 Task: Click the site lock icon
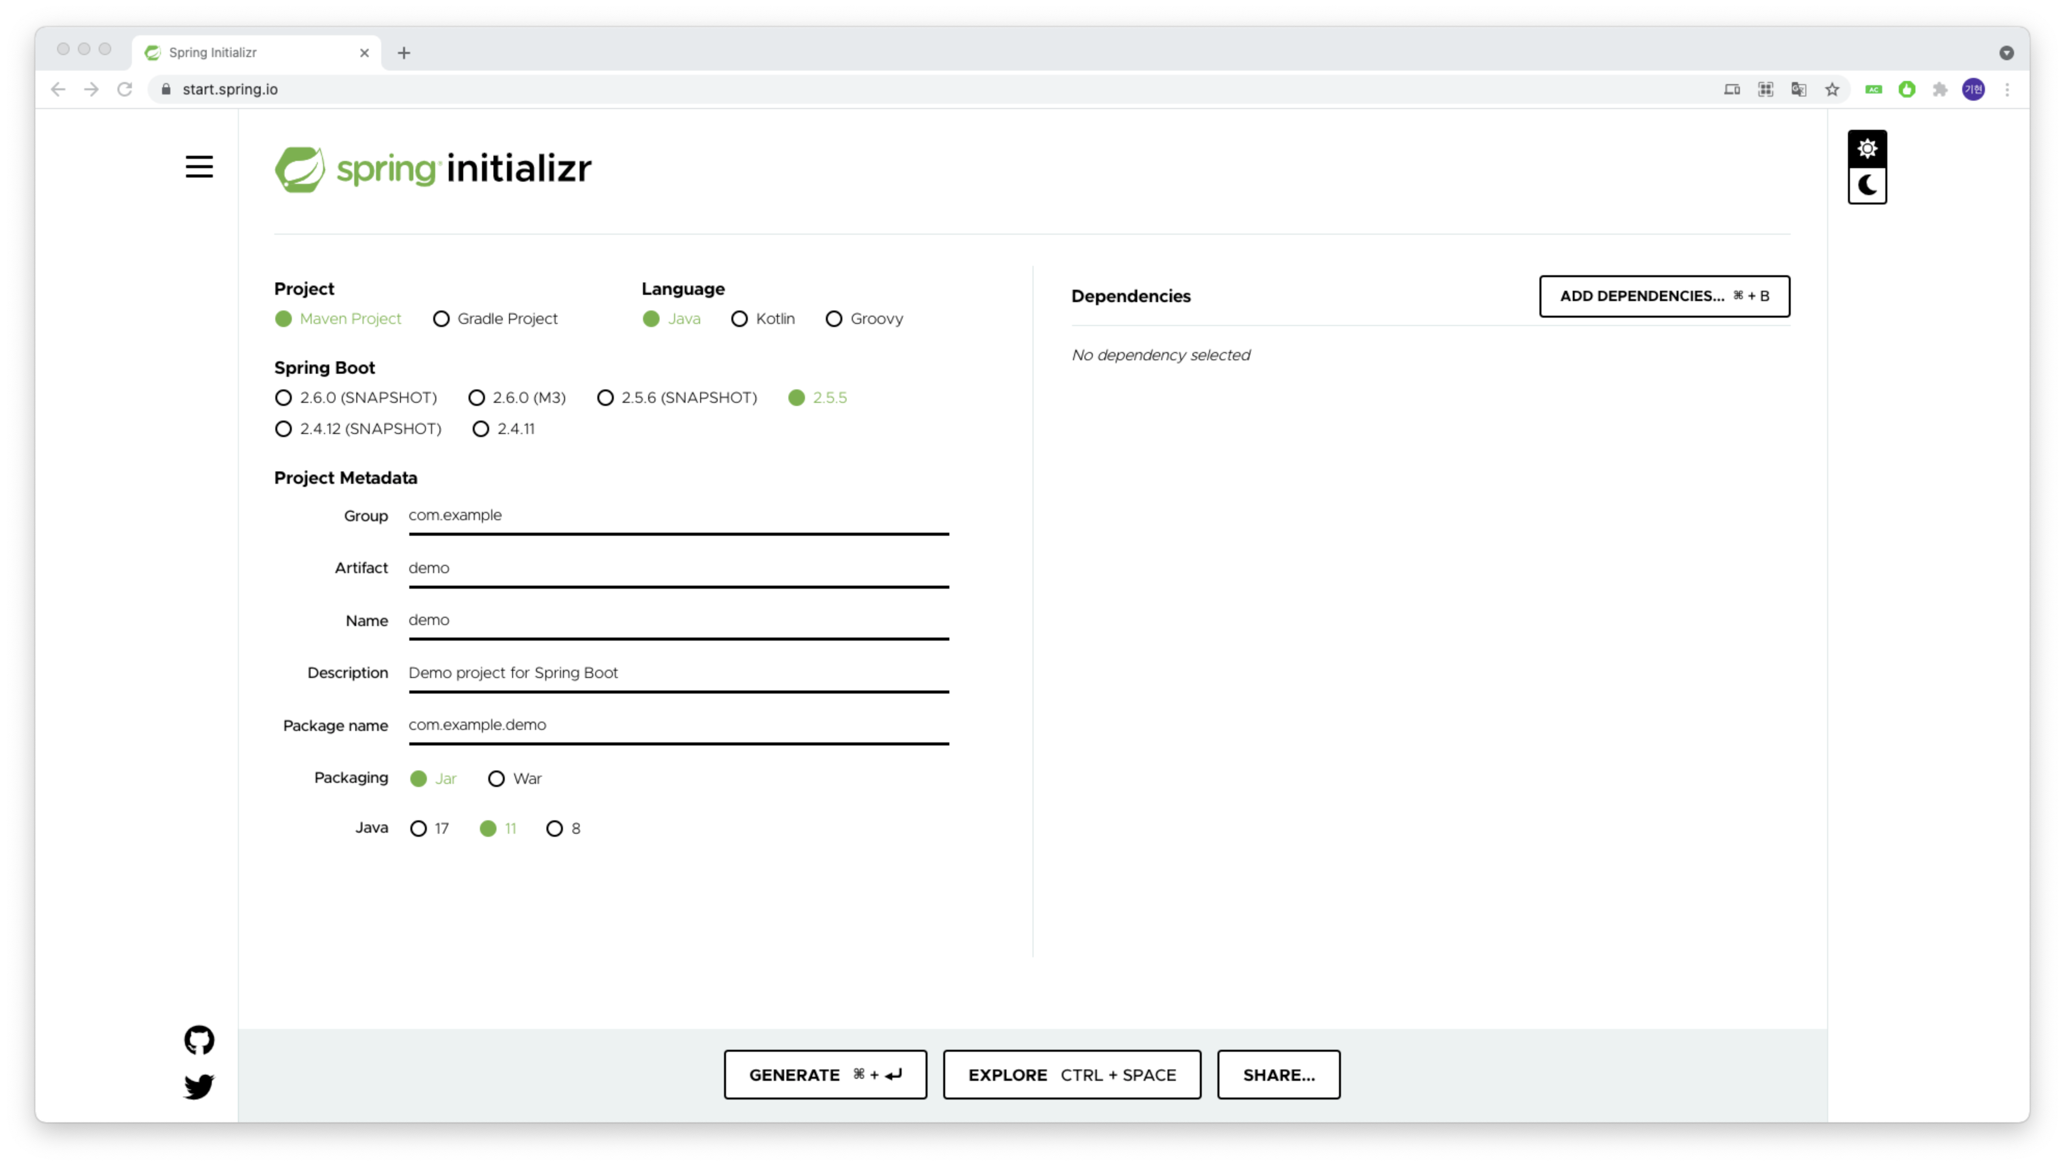pos(166,89)
